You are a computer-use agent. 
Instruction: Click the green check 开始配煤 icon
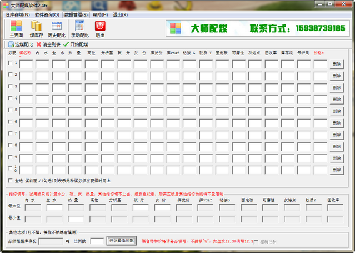click(66, 44)
